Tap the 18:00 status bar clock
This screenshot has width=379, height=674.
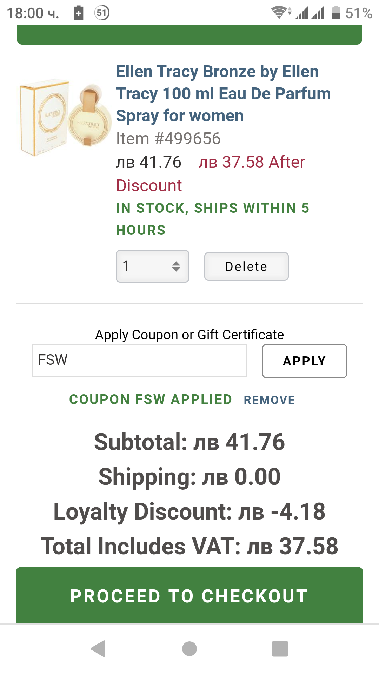(x=33, y=13)
